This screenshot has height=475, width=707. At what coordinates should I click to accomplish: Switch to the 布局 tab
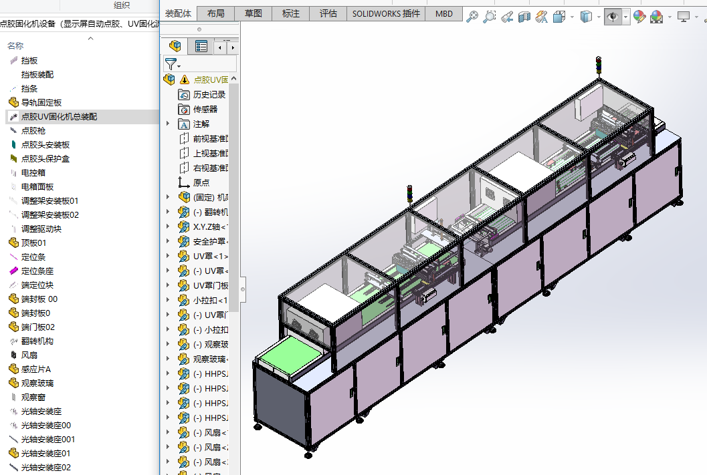click(216, 13)
